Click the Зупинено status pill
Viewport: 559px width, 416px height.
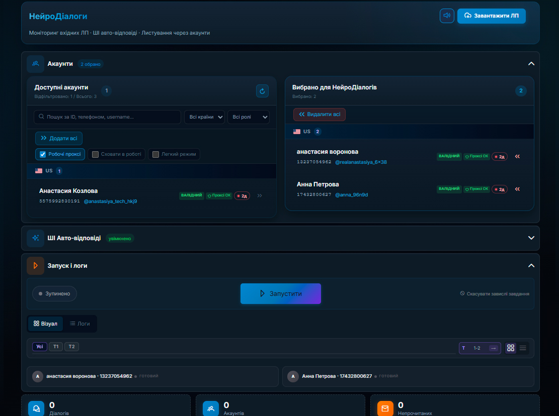[54, 294]
